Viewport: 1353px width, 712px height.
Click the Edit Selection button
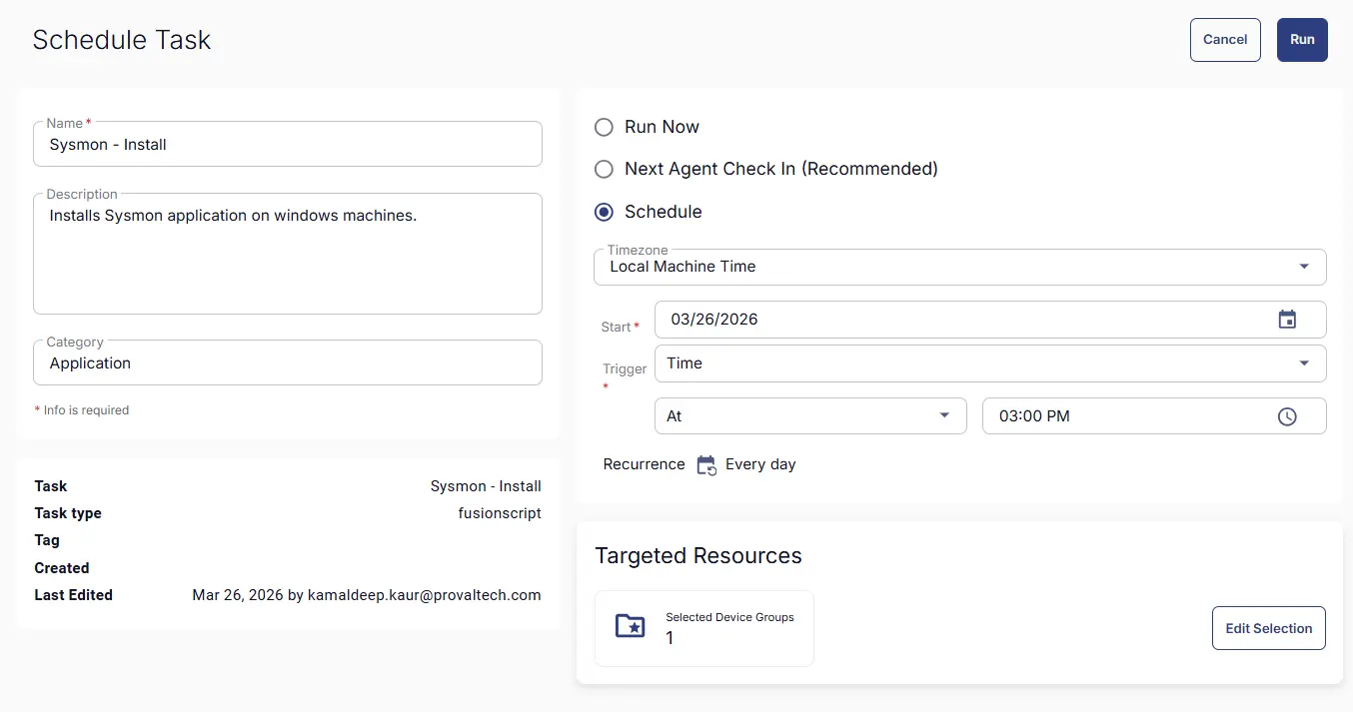(x=1268, y=628)
